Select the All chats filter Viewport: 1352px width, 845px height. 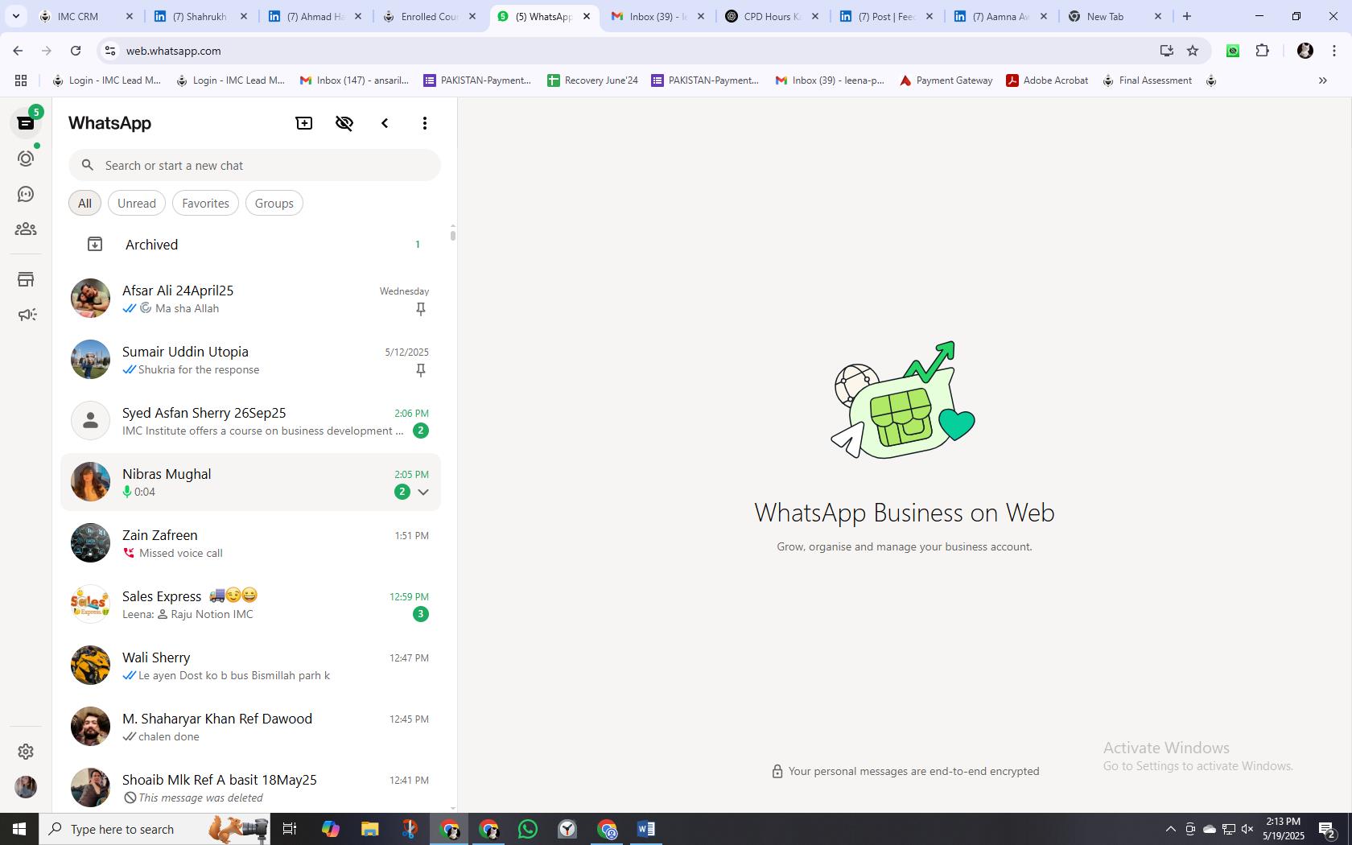pos(84,203)
